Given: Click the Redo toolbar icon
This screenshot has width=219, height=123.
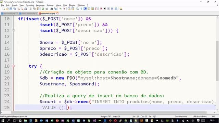Looking at the screenshot, I should (x=47, y=9).
